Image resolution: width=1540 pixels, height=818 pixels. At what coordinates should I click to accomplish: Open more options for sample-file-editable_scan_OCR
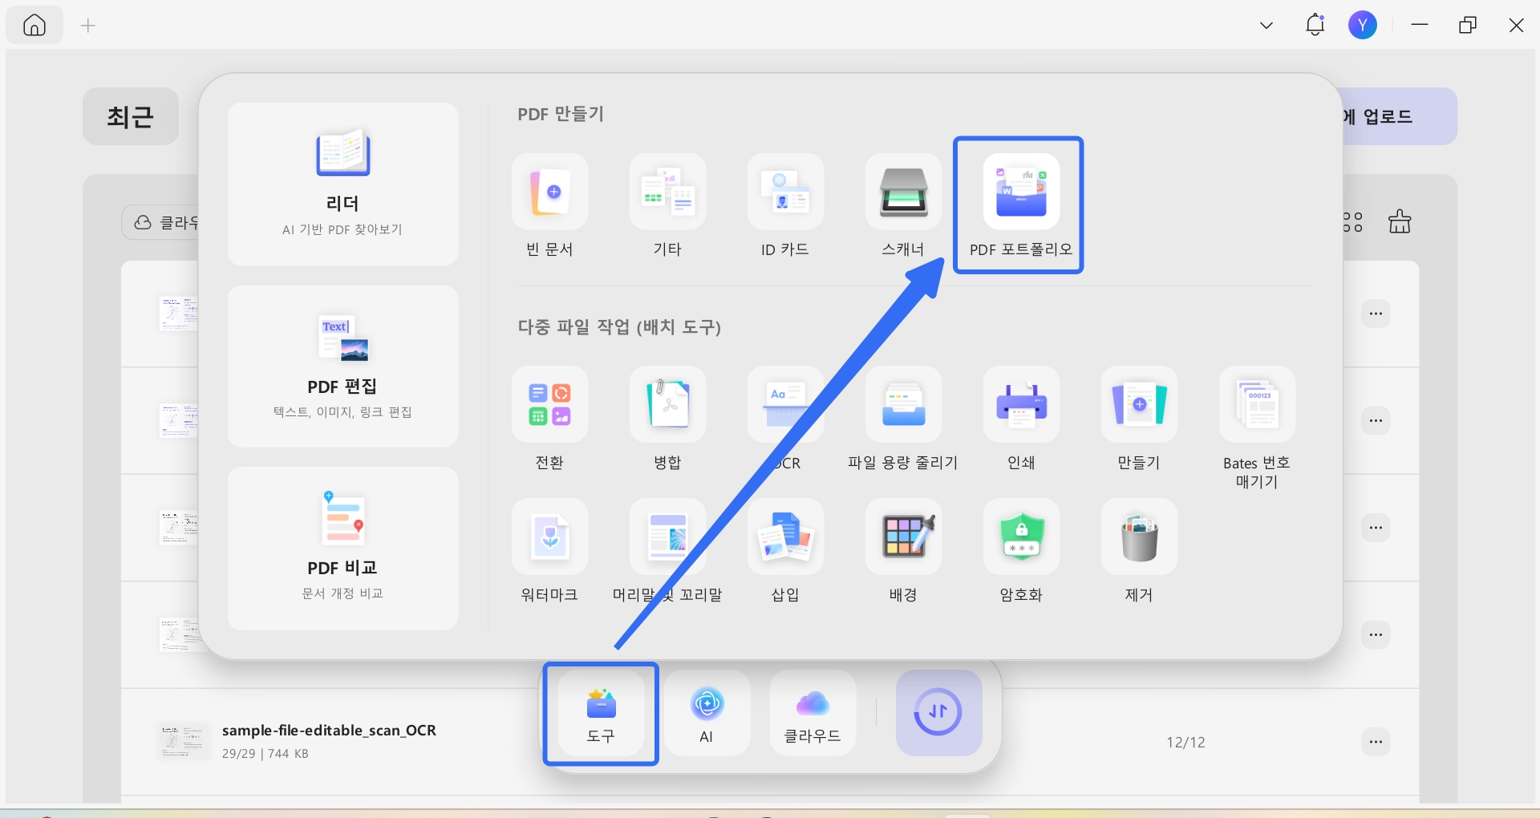1376,742
